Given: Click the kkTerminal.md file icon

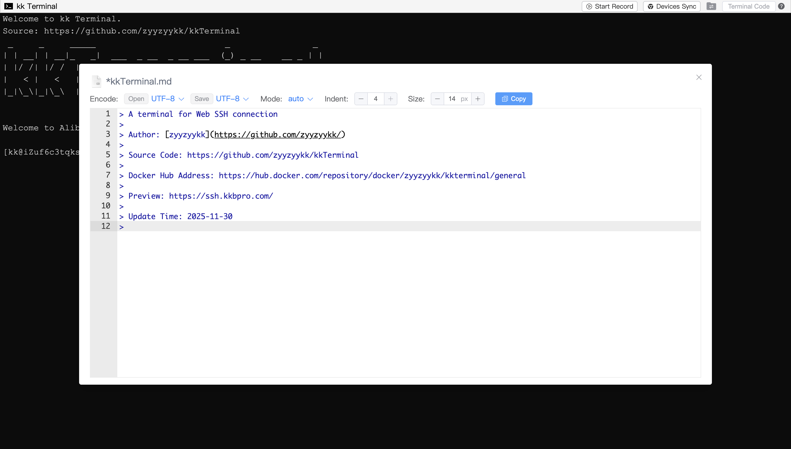Looking at the screenshot, I should (96, 81).
